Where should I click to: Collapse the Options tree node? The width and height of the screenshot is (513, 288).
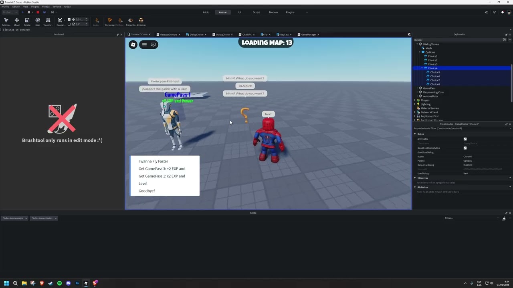pos(420,52)
